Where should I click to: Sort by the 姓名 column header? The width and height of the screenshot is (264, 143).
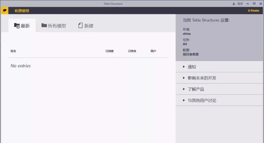(x=13, y=51)
